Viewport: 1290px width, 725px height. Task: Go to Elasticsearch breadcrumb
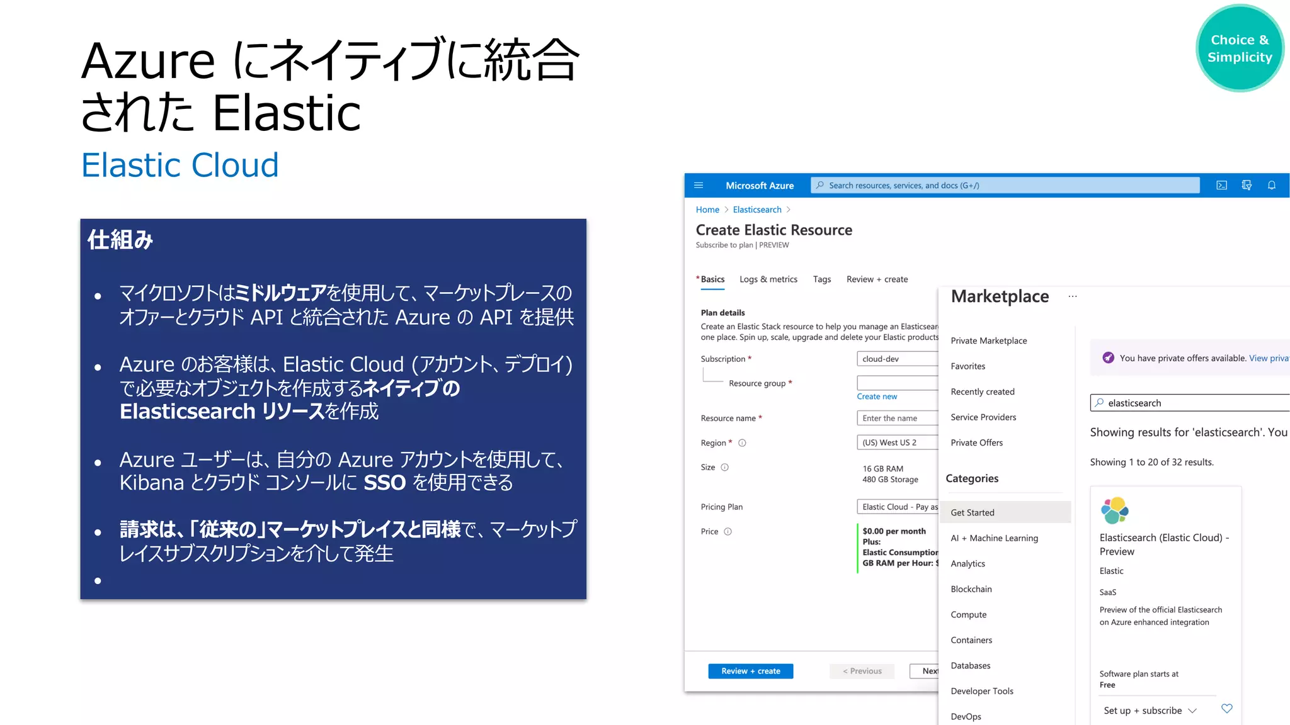[x=757, y=210]
